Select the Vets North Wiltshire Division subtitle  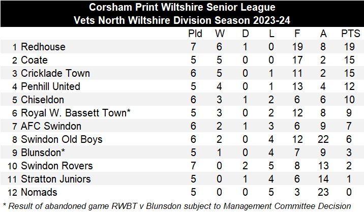pyautogui.click(x=182, y=21)
